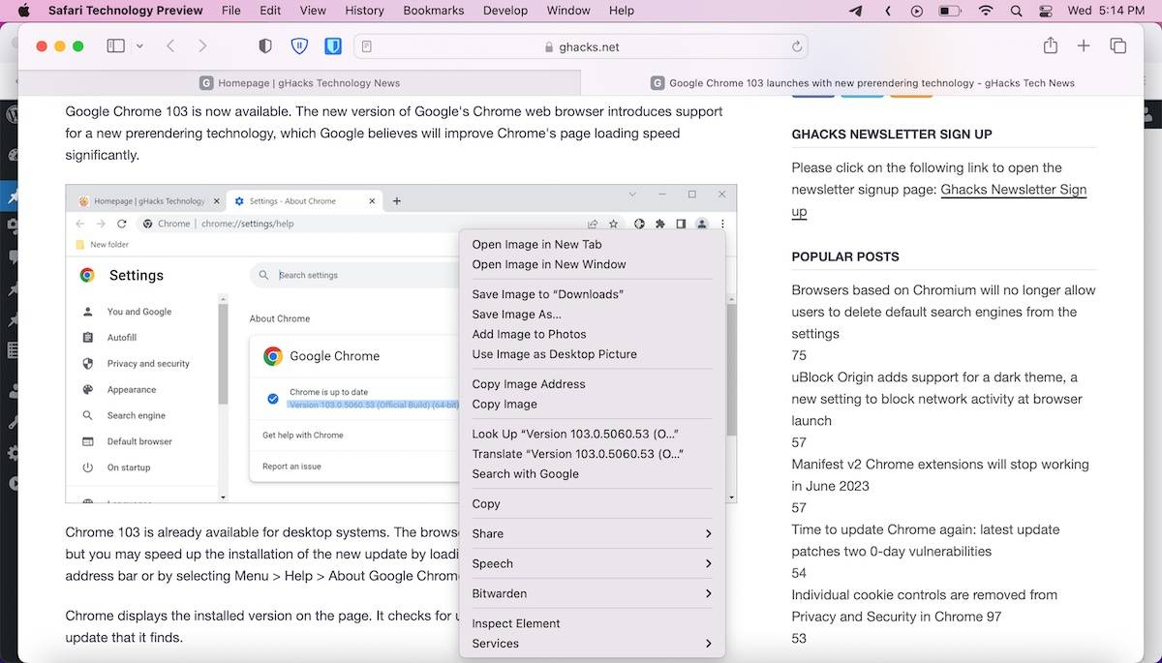Expand the Bitwarden submenu in the context menu
The image size is (1162, 663).
pos(592,593)
